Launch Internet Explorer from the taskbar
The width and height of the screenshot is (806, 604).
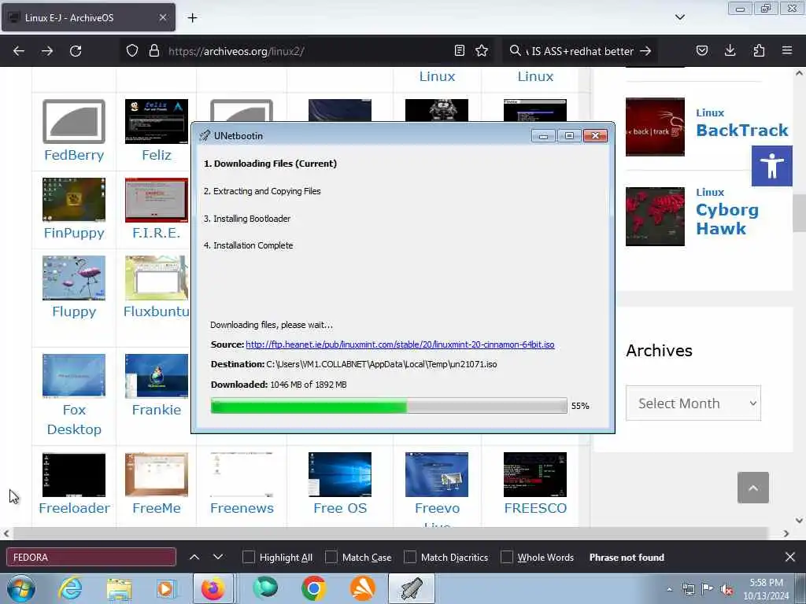point(70,588)
